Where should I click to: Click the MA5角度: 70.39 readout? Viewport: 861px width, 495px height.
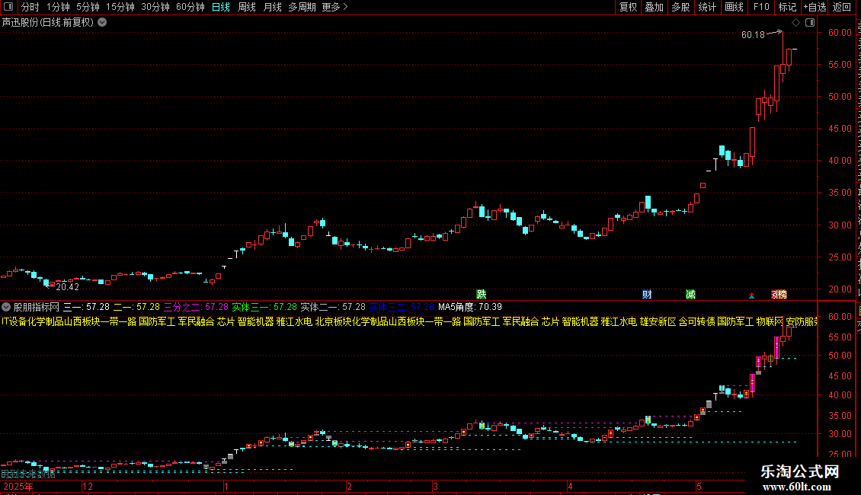[x=470, y=307]
